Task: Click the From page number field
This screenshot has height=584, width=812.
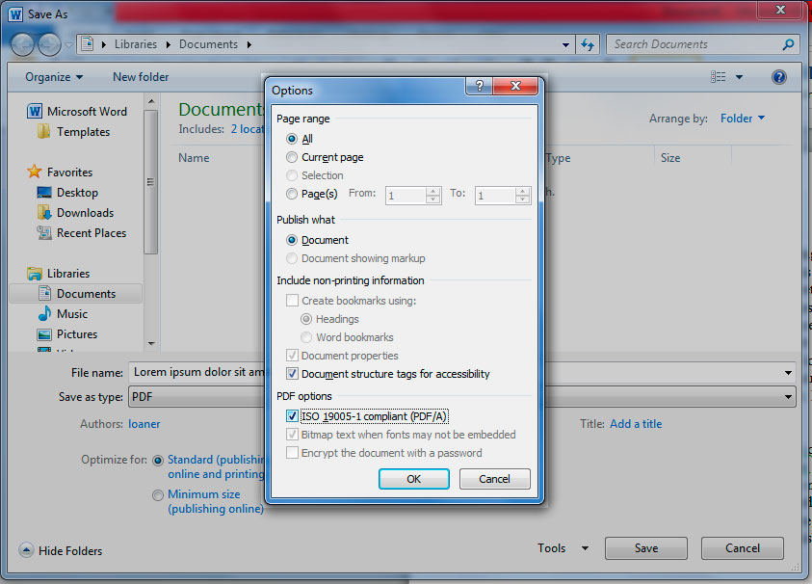Action: (x=406, y=196)
